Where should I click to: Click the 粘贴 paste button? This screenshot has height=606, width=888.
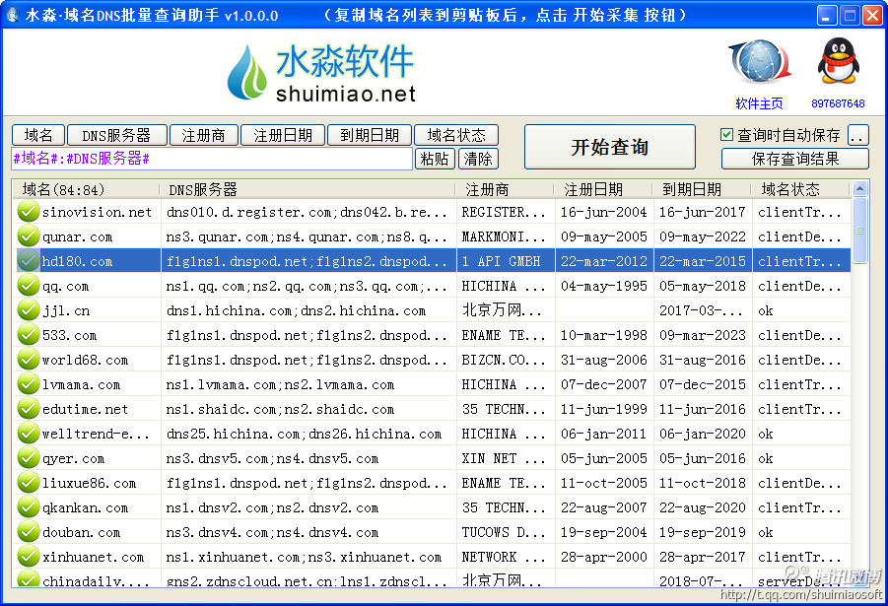point(435,159)
